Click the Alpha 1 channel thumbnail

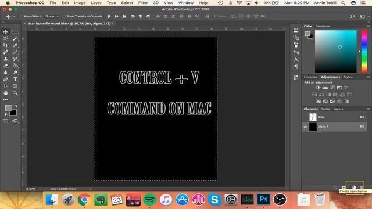pyautogui.click(x=313, y=127)
